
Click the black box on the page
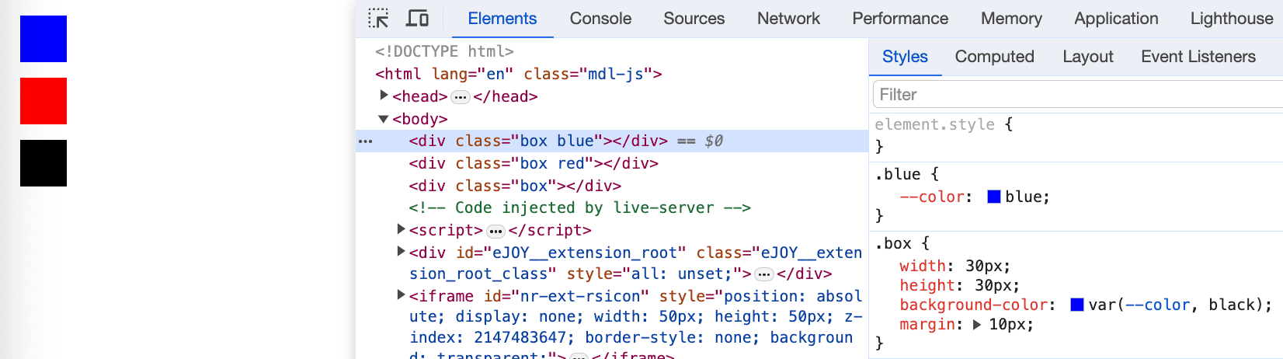point(43,163)
